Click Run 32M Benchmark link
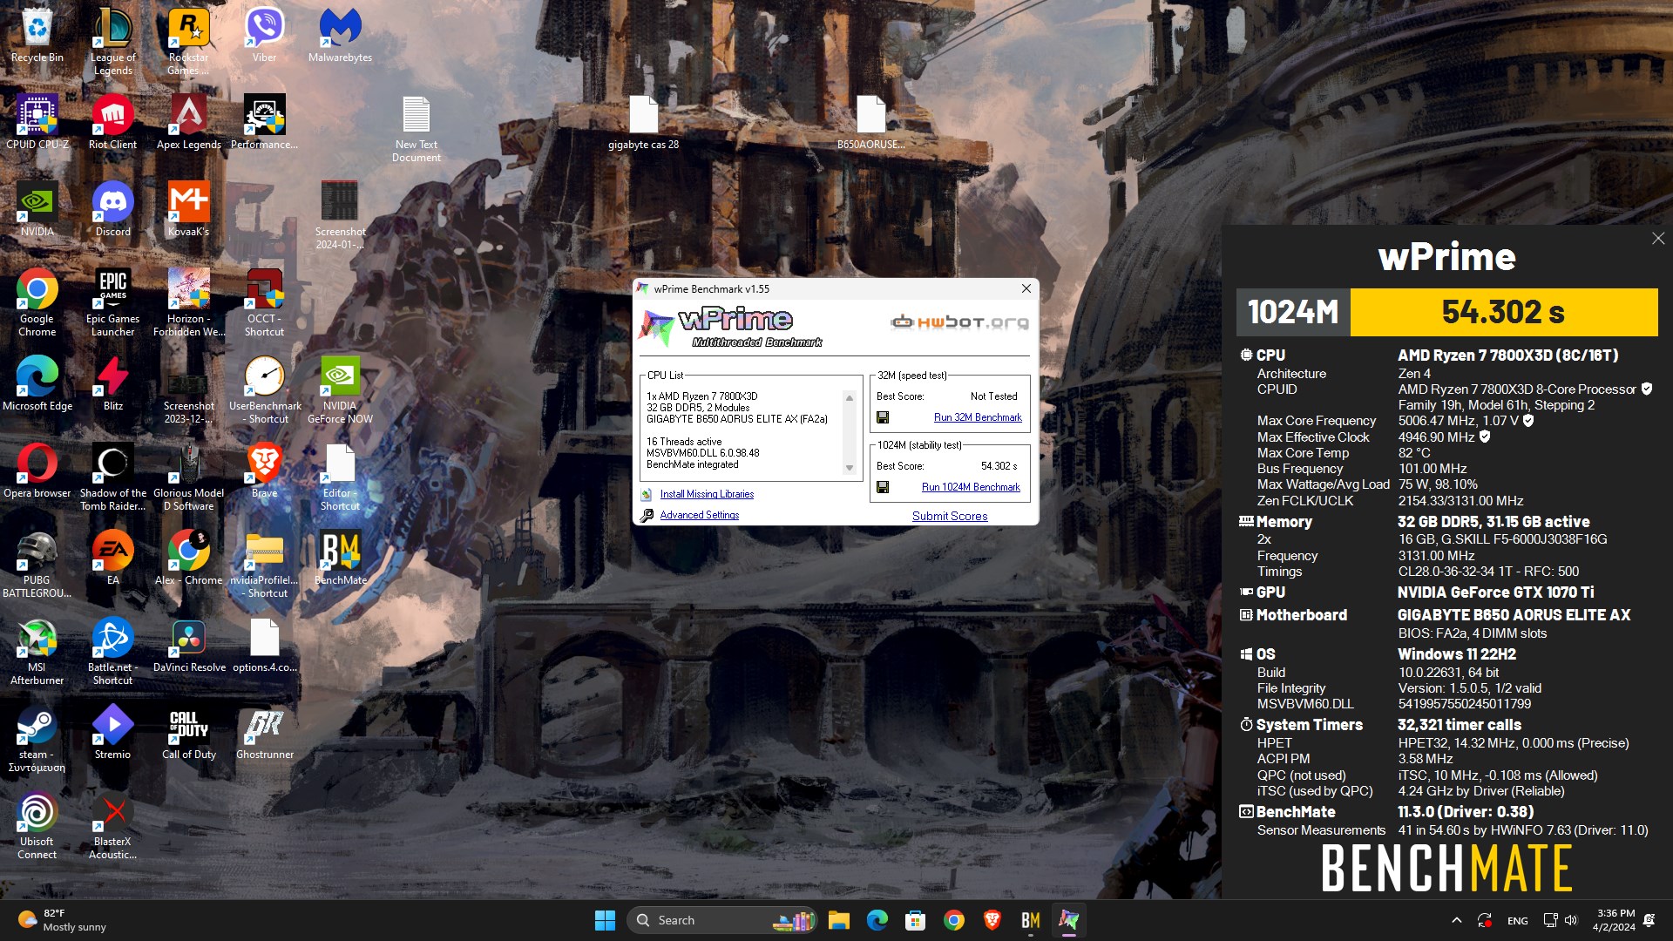This screenshot has height=941, width=1673. 978,417
